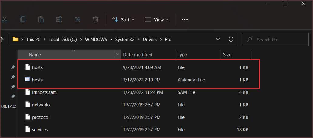313x138 pixels.
Task: Click the 2 KB size cell
Action: click(x=244, y=117)
